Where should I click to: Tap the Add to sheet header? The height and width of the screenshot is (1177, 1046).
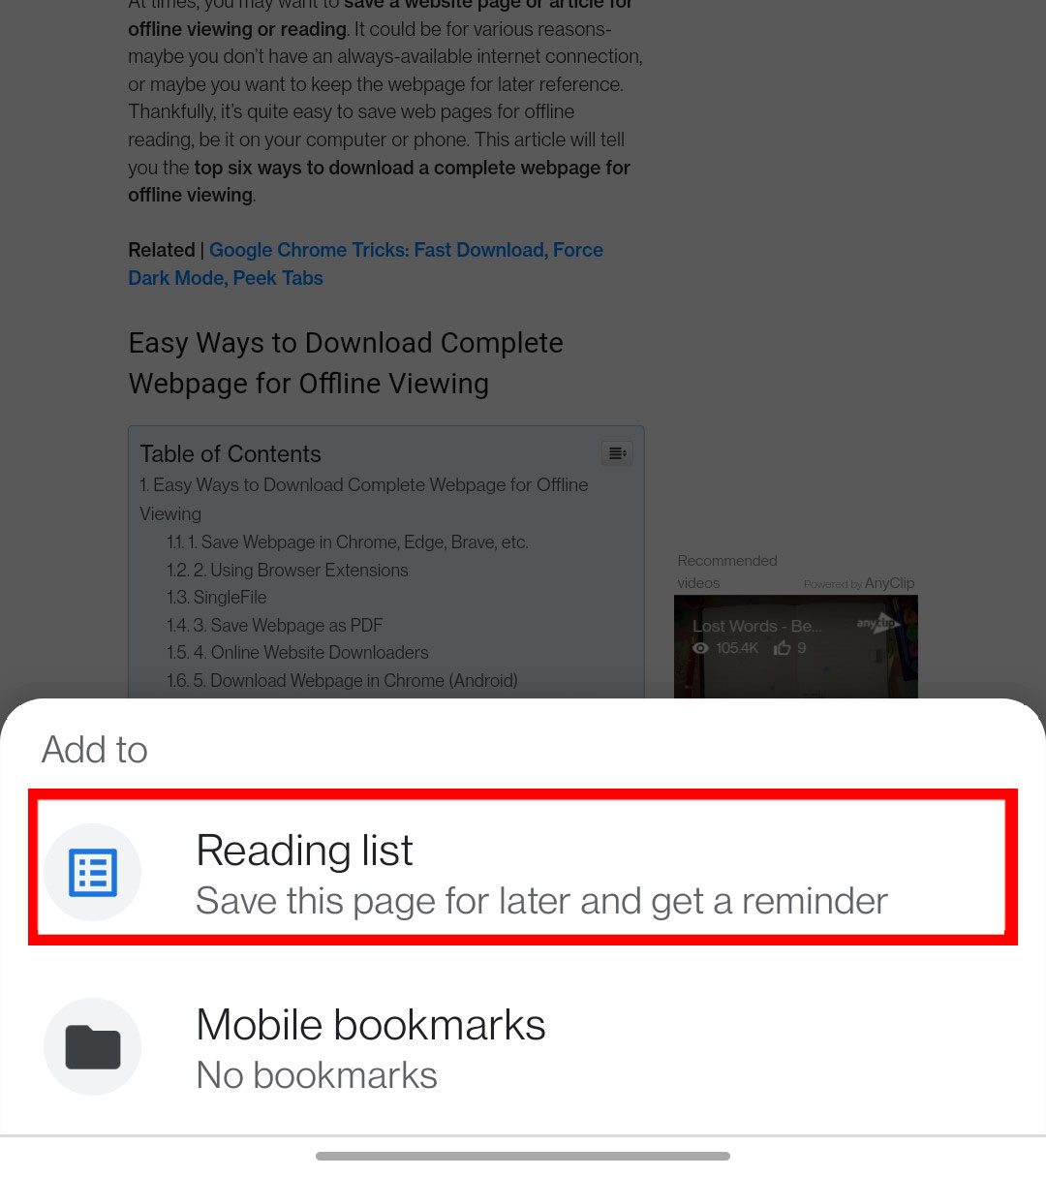click(x=95, y=749)
